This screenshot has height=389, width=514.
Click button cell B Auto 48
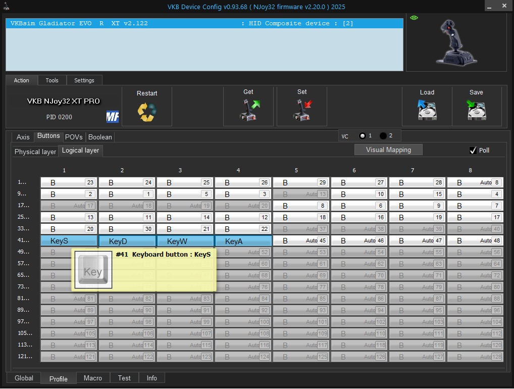475,240
